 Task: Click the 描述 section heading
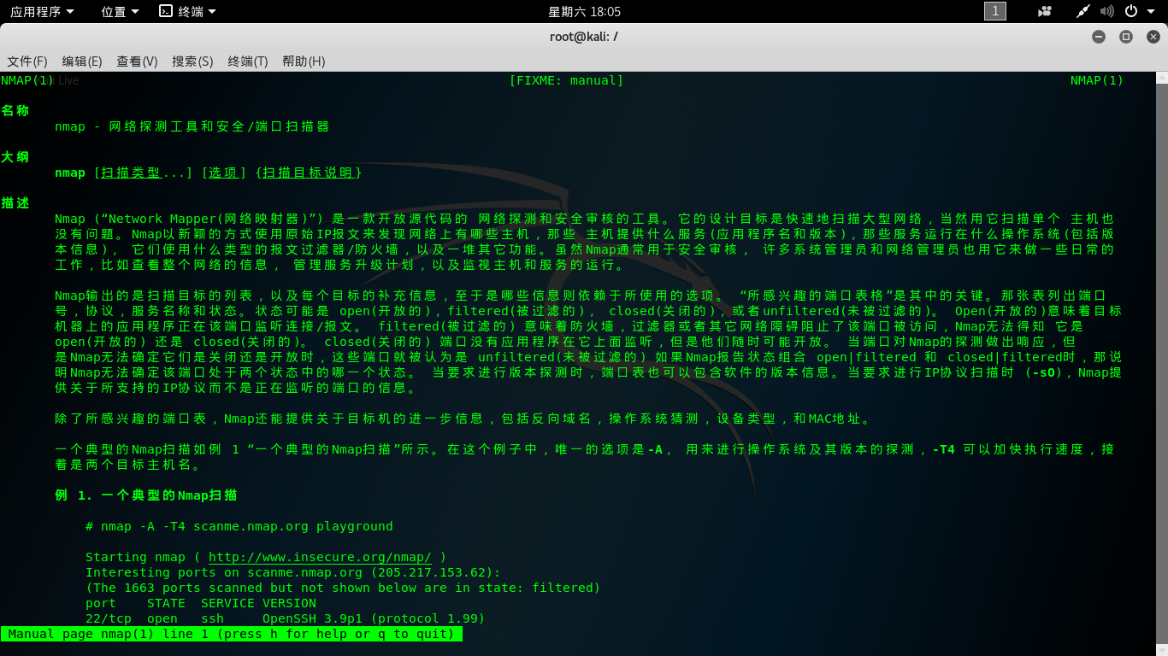15,203
